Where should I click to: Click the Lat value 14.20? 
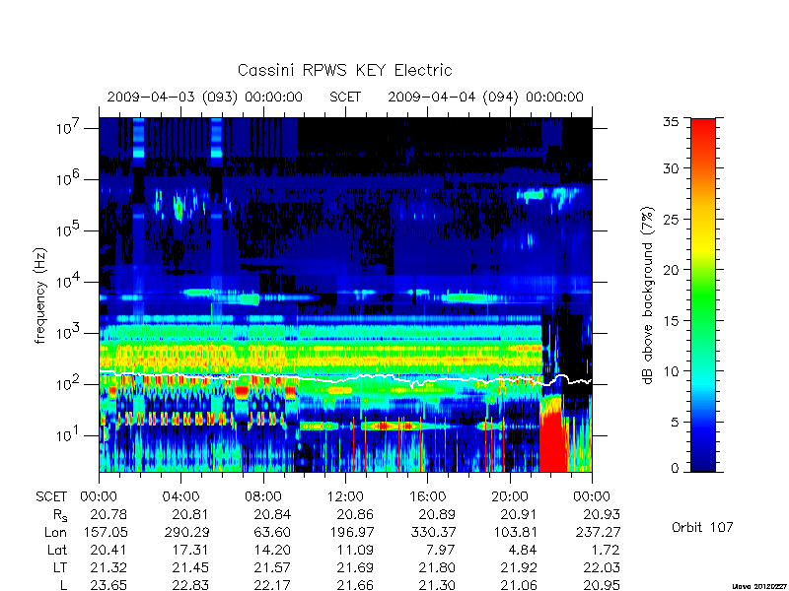(x=273, y=550)
